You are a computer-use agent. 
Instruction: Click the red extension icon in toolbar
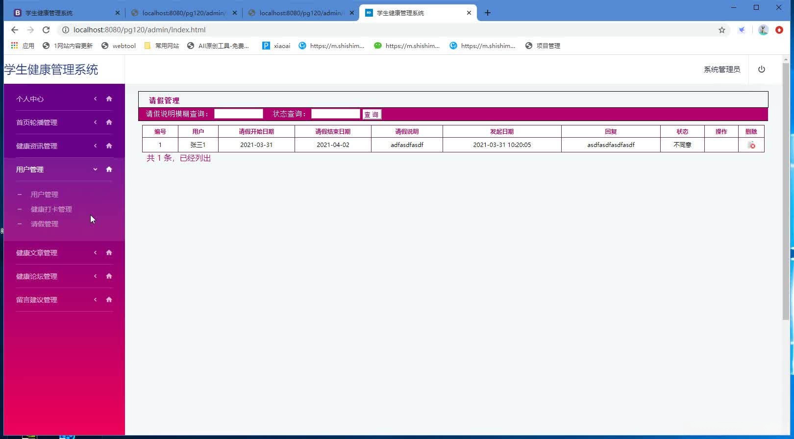click(779, 30)
